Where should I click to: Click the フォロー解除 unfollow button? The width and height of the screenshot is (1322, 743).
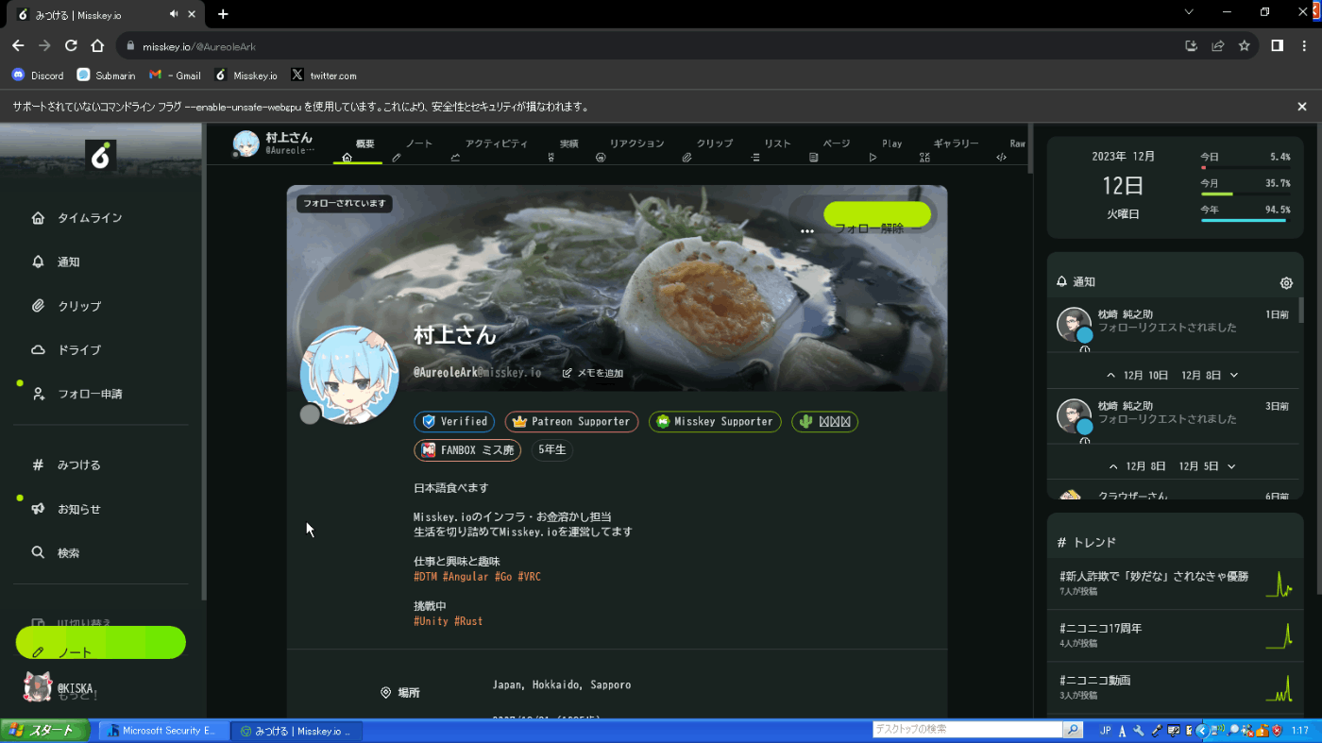coord(877,215)
